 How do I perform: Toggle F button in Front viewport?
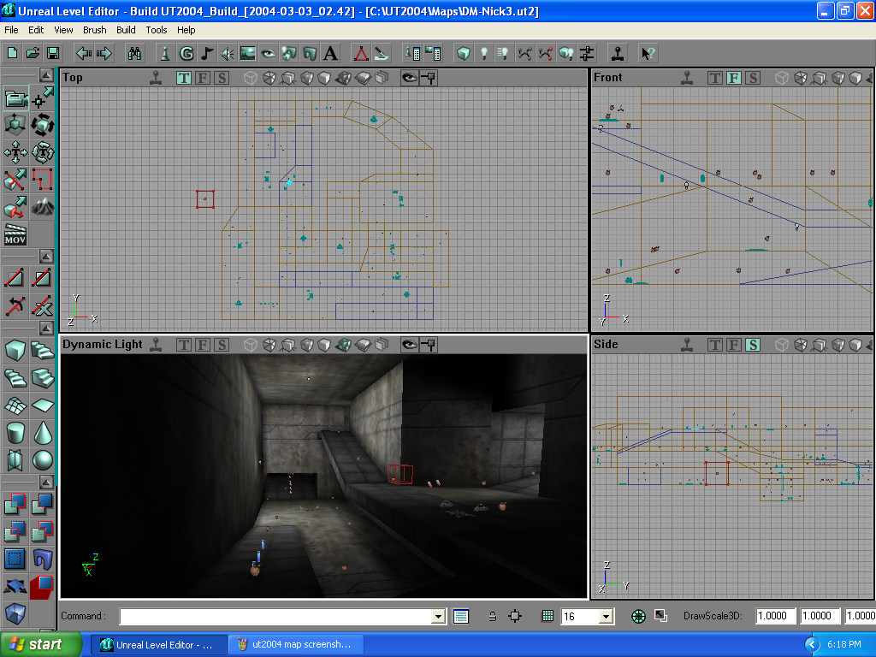tap(734, 78)
